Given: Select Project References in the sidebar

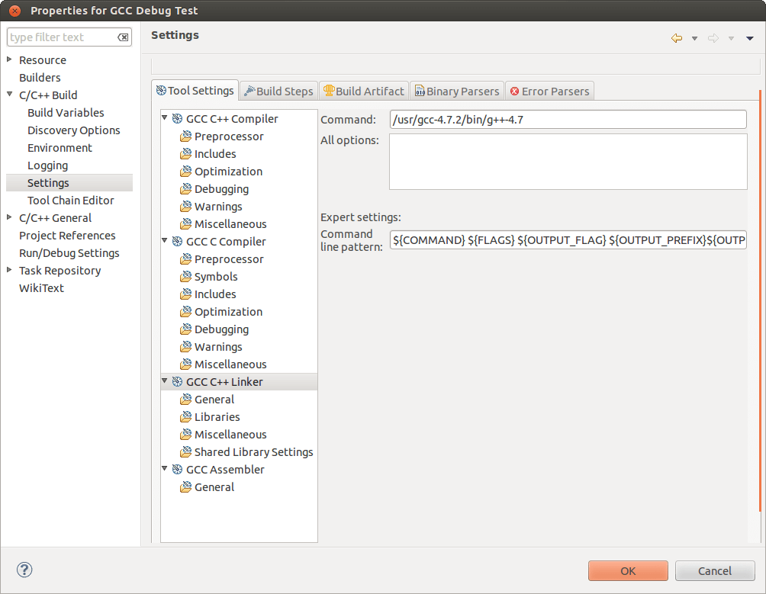Looking at the screenshot, I should [67, 236].
